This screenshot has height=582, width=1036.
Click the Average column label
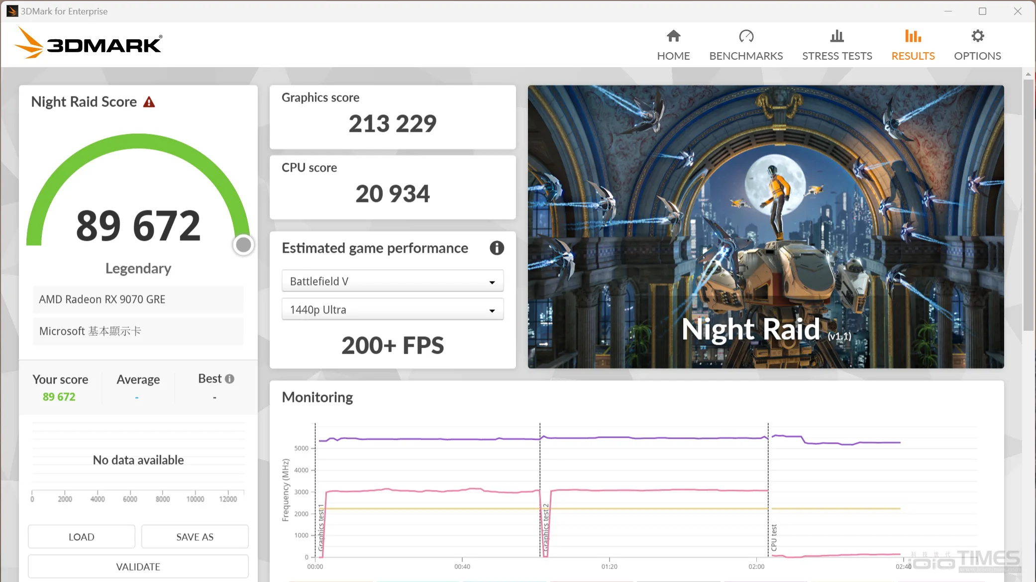pos(138,380)
